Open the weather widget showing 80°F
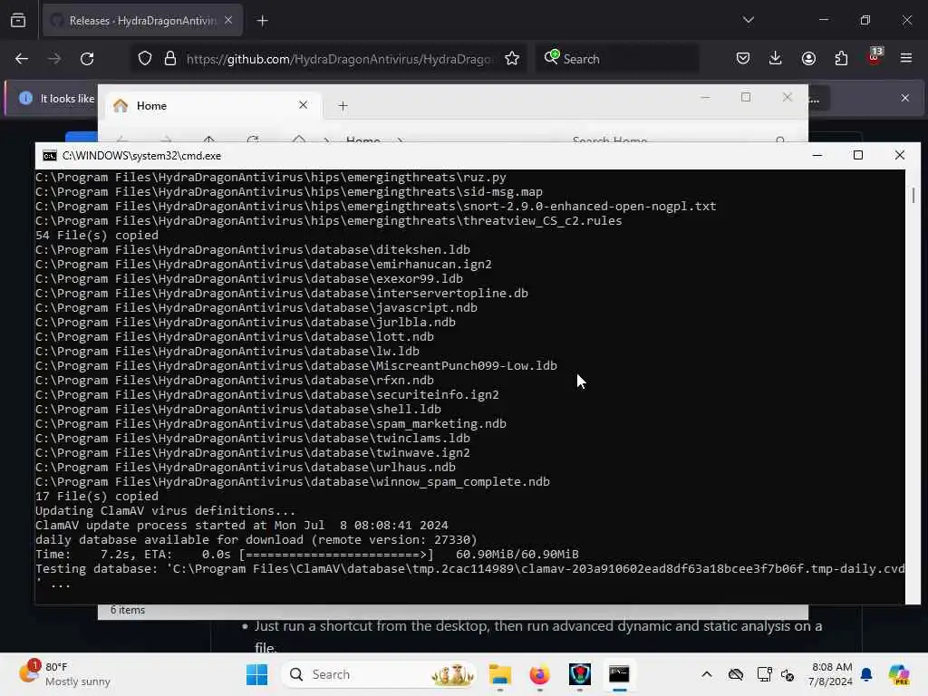 pyautogui.click(x=65, y=674)
